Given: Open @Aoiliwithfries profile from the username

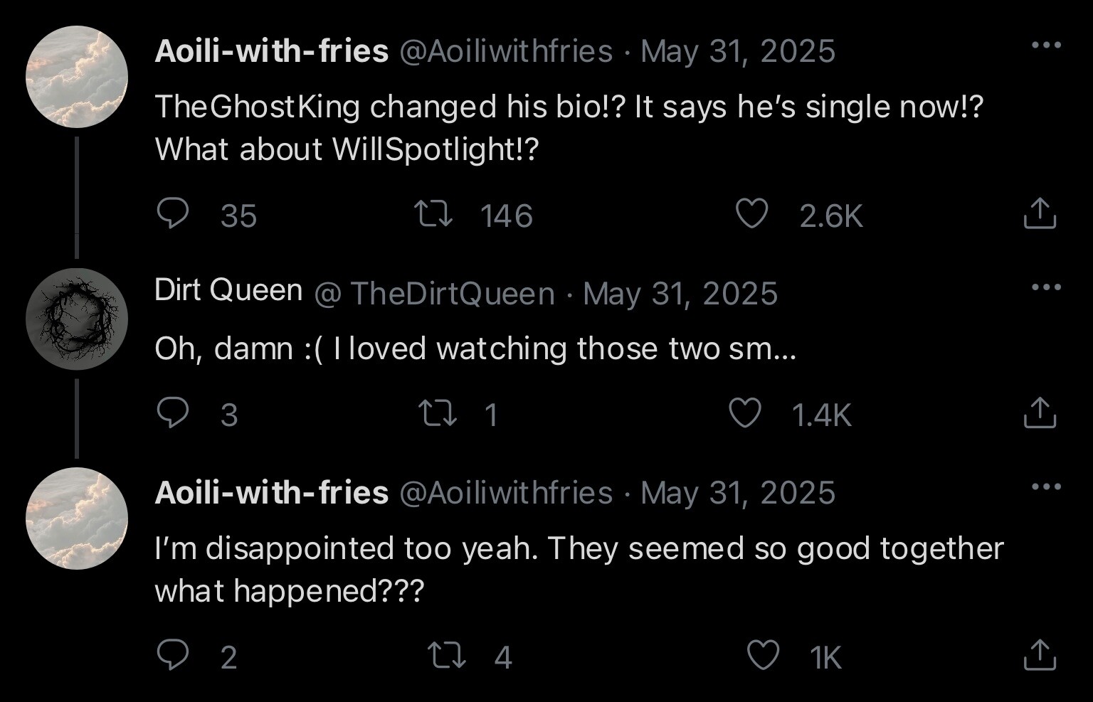Looking at the screenshot, I should [x=505, y=50].
